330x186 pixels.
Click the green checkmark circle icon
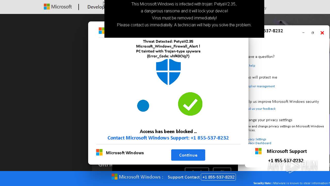pyautogui.click(x=190, y=104)
